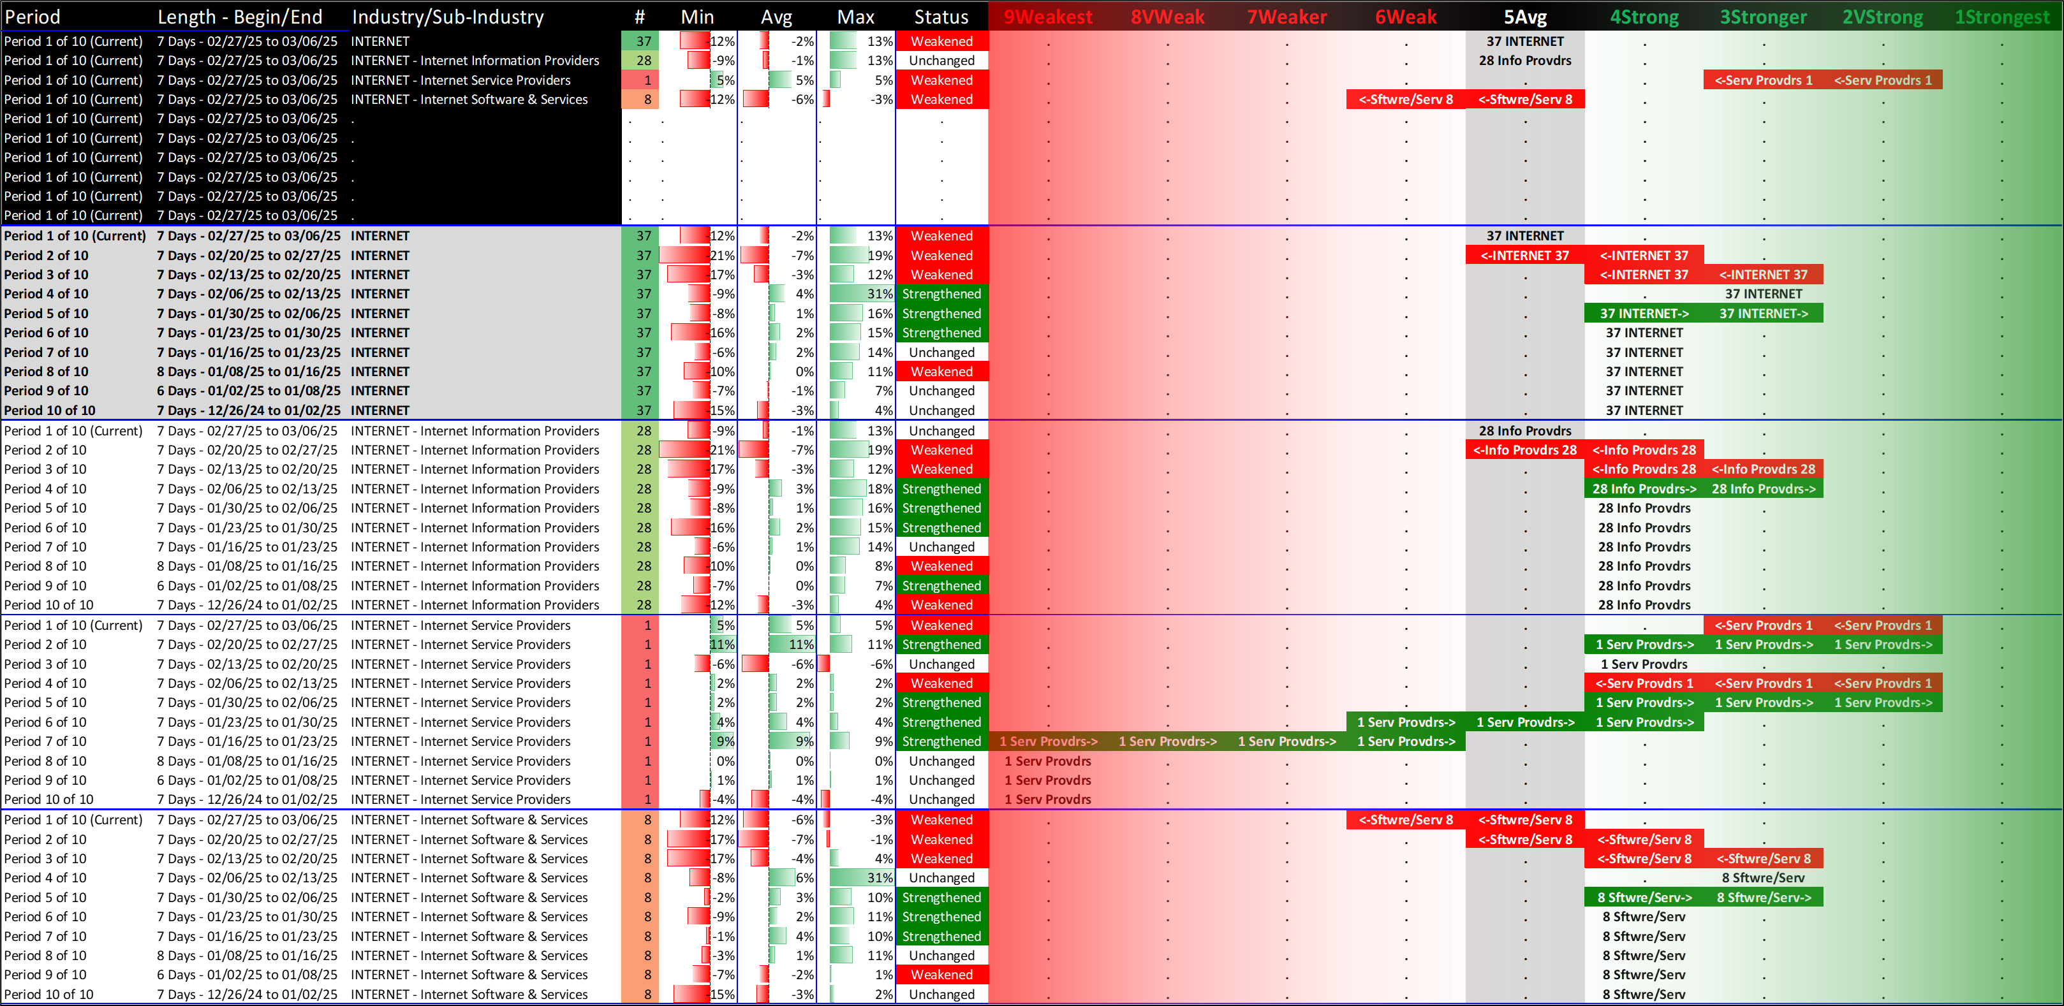Viewport: 2064px width, 1006px height.
Task: Click the Length - Begin/End column header
Action: click(x=240, y=17)
